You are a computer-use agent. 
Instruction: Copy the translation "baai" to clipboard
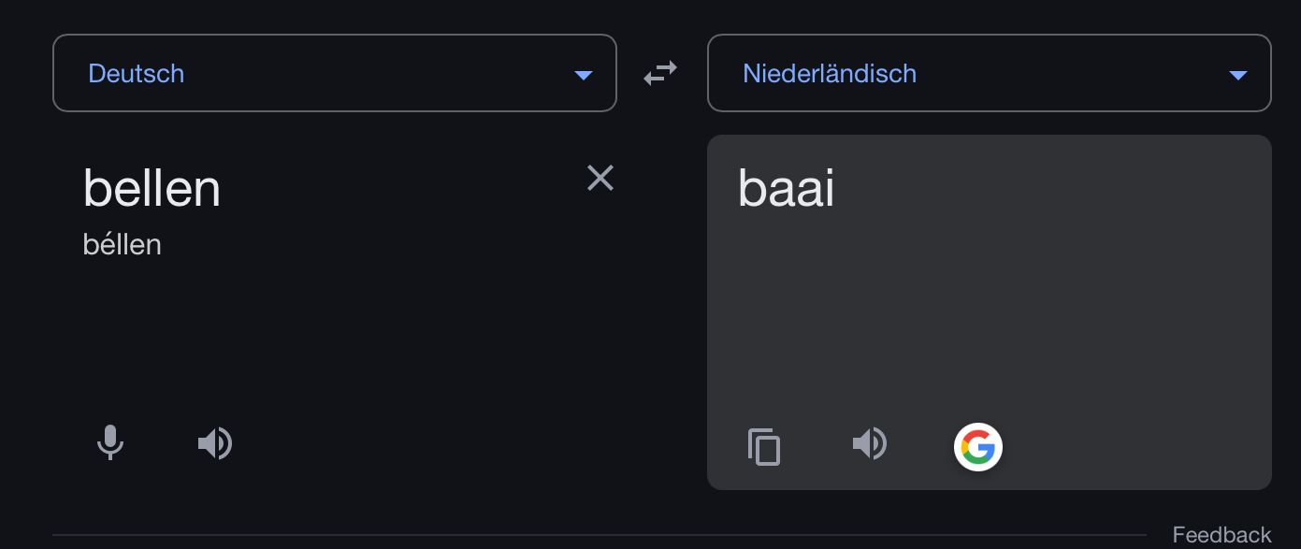(x=764, y=446)
